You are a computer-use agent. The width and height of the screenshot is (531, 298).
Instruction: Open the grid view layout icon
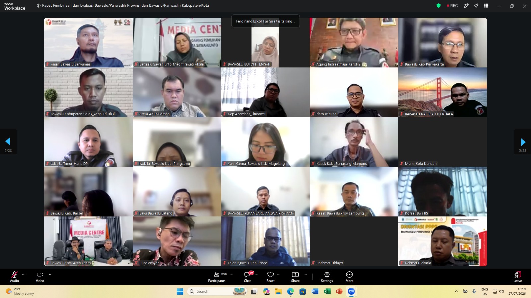(486, 6)
